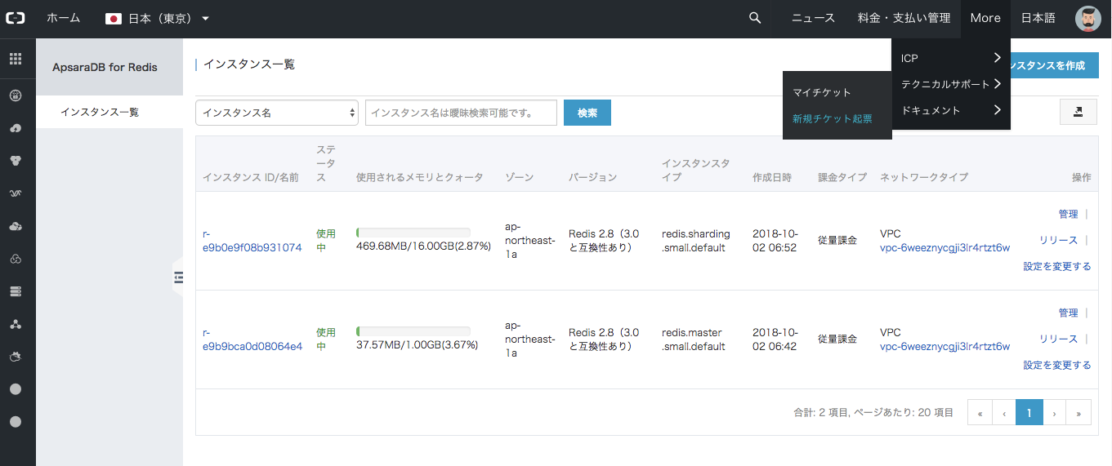Open the products grid menu icon

pos(16,59)
